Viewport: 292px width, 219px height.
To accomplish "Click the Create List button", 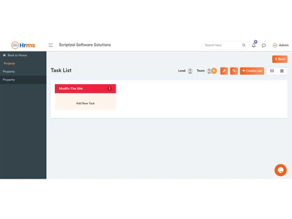I will pyautogui.click(x=252, y=71).
